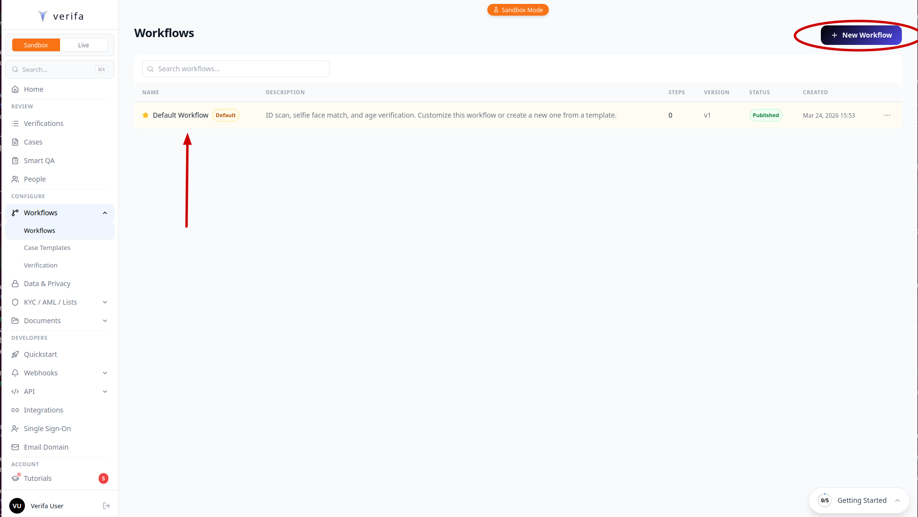Viewport: 918px width, 517px height.
Task: Click the Sandbox Mode pill at the top
Action: pos(518,9)
